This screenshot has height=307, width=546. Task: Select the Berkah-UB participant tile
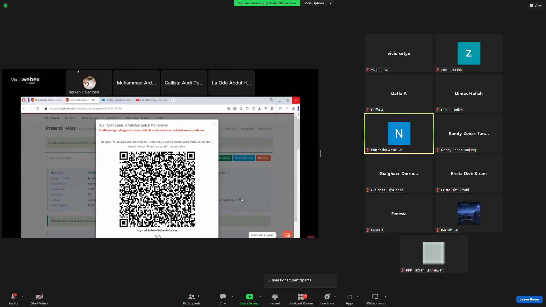pyautogui.click(x=469, y=214)
